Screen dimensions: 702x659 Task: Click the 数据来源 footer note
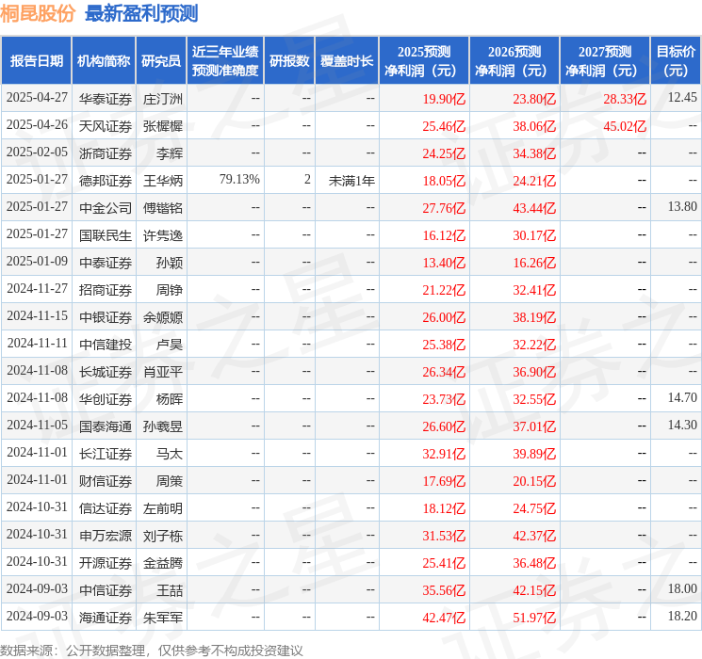152,651
